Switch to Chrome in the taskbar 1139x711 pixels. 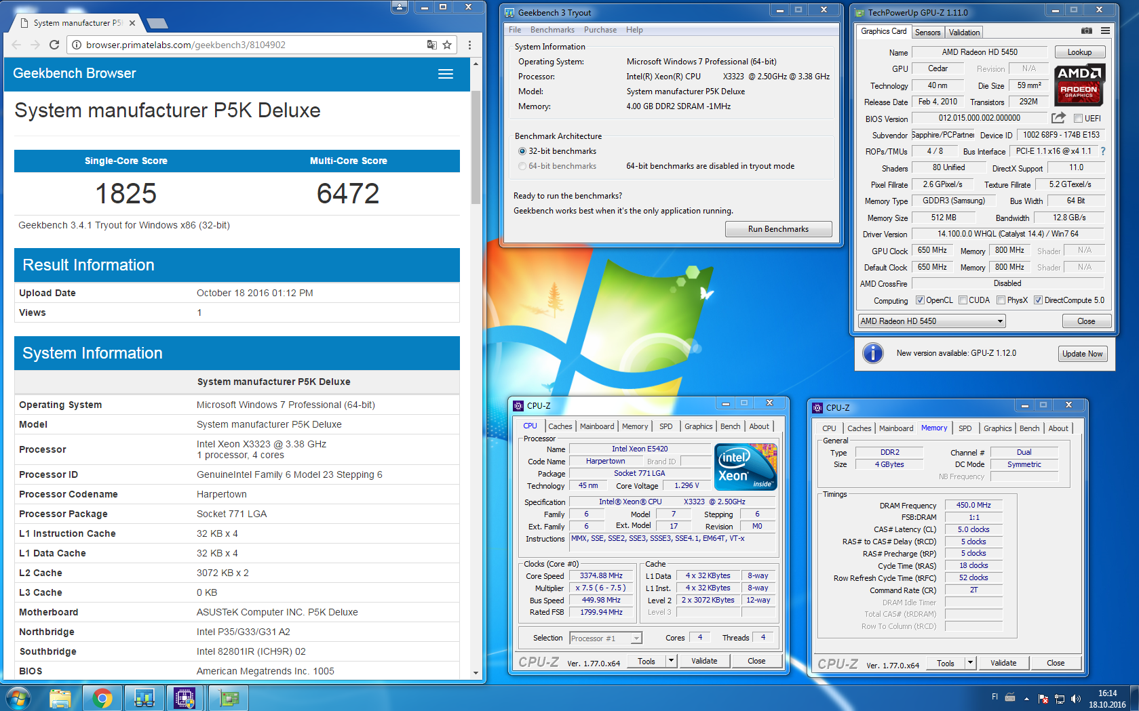pos(102,698)
